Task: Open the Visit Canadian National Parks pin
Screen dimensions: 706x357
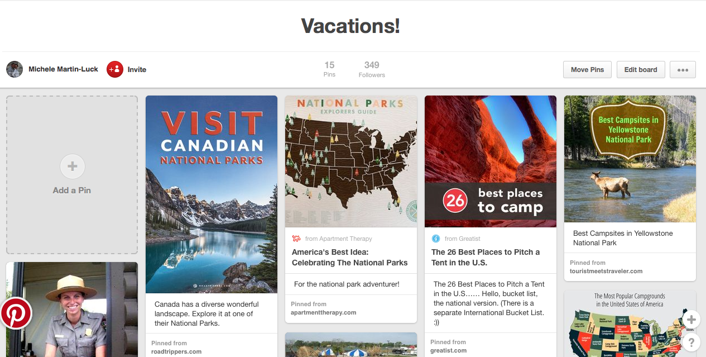Action: [x=212, y=194]
